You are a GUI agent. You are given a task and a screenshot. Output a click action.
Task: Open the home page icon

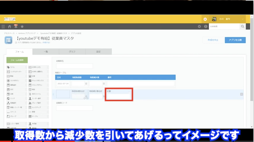click(x=10, y=27)
